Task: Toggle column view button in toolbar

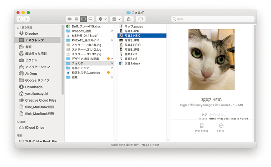Action: point(83,19)
